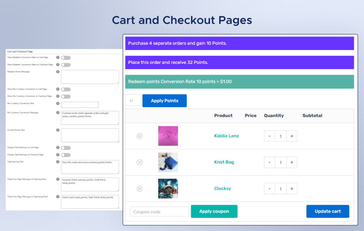Click the 'Cart and Checkout Page' settings heading

pyautogui.click(x=20, y=51)
